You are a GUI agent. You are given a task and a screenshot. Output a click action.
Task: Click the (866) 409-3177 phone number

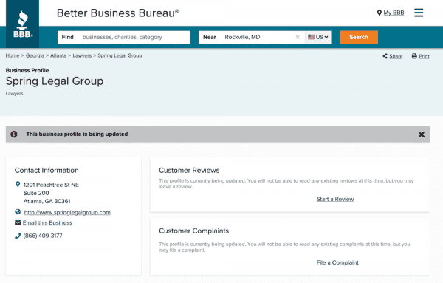click(x=43, y=236)
